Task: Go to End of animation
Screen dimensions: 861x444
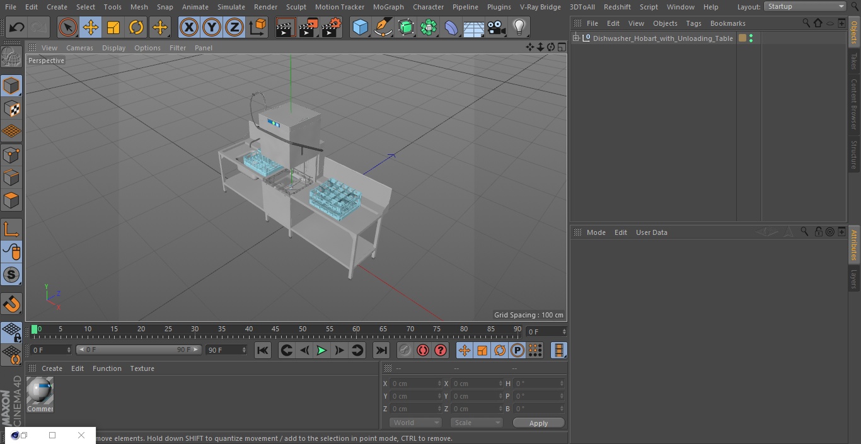Action: pyautogui.click(x=381, y=351)
